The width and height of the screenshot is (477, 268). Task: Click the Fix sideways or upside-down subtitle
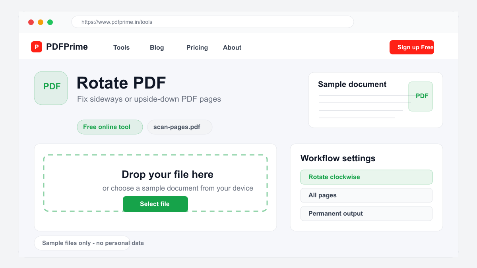149,99
